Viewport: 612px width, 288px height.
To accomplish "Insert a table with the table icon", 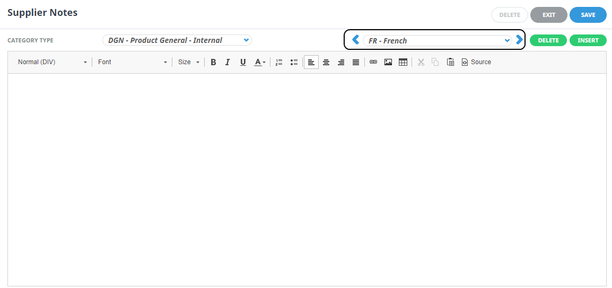I will pos(403,62).
